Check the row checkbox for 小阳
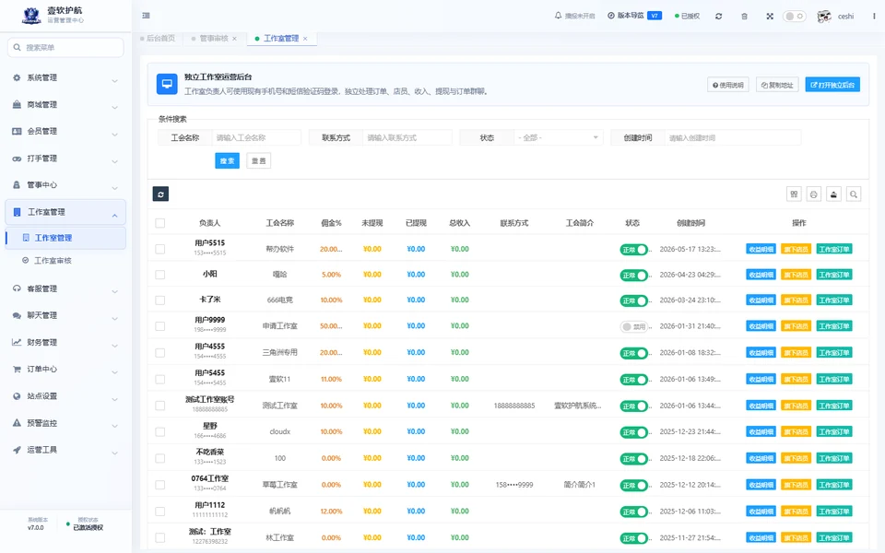This screenshot has height=553, width=885. point(160,275)
